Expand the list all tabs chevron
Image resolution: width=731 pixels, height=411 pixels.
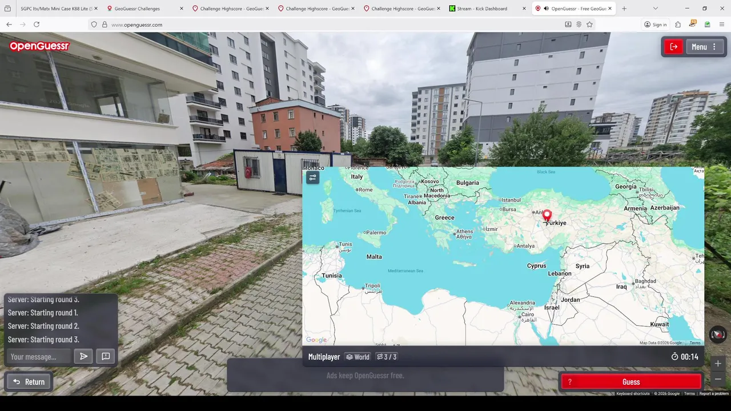coord(655,9)
